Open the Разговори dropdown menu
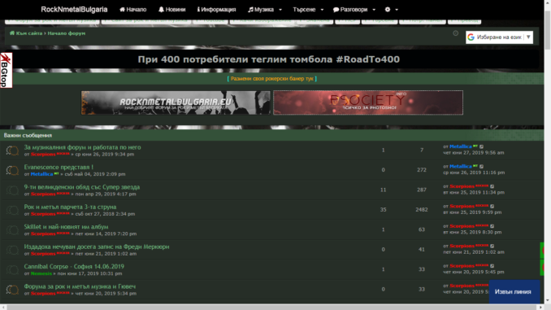Image resolution: width=551 pixels, height=310 pixels. [354, 10]
